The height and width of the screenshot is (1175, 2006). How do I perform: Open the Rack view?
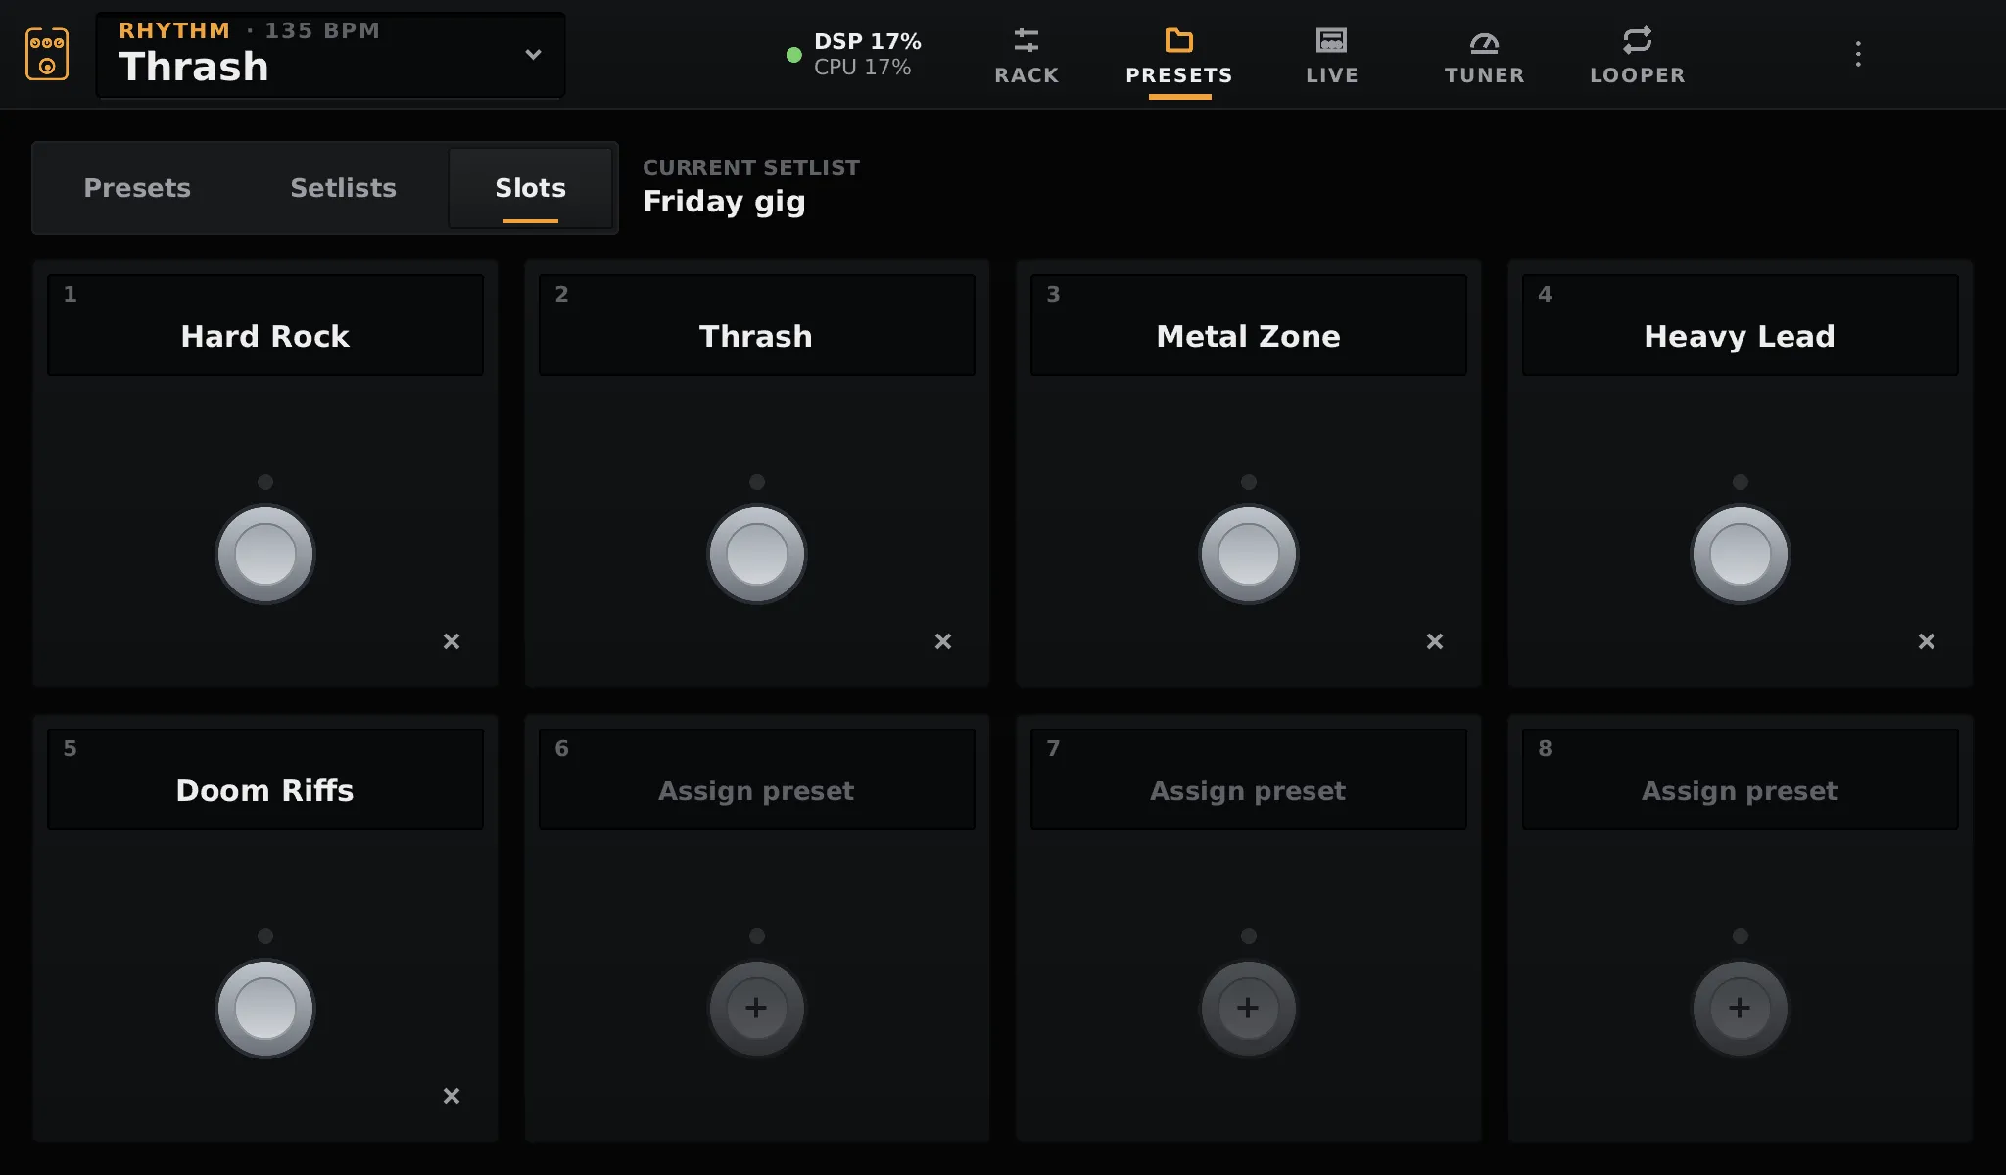1027,56
